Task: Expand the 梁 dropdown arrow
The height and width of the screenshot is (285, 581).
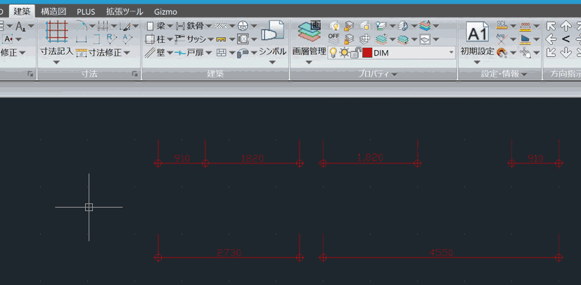Action: pos(170,26)
